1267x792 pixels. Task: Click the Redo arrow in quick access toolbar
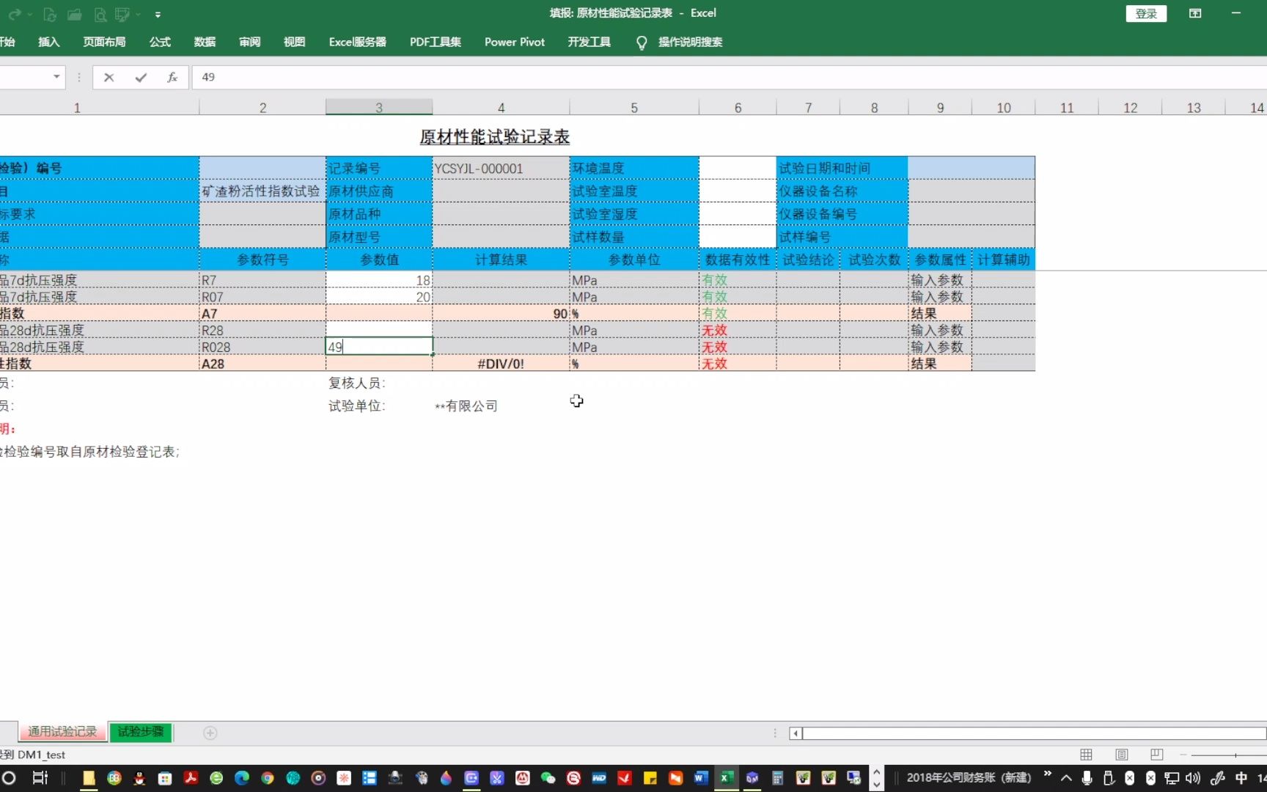14,14
